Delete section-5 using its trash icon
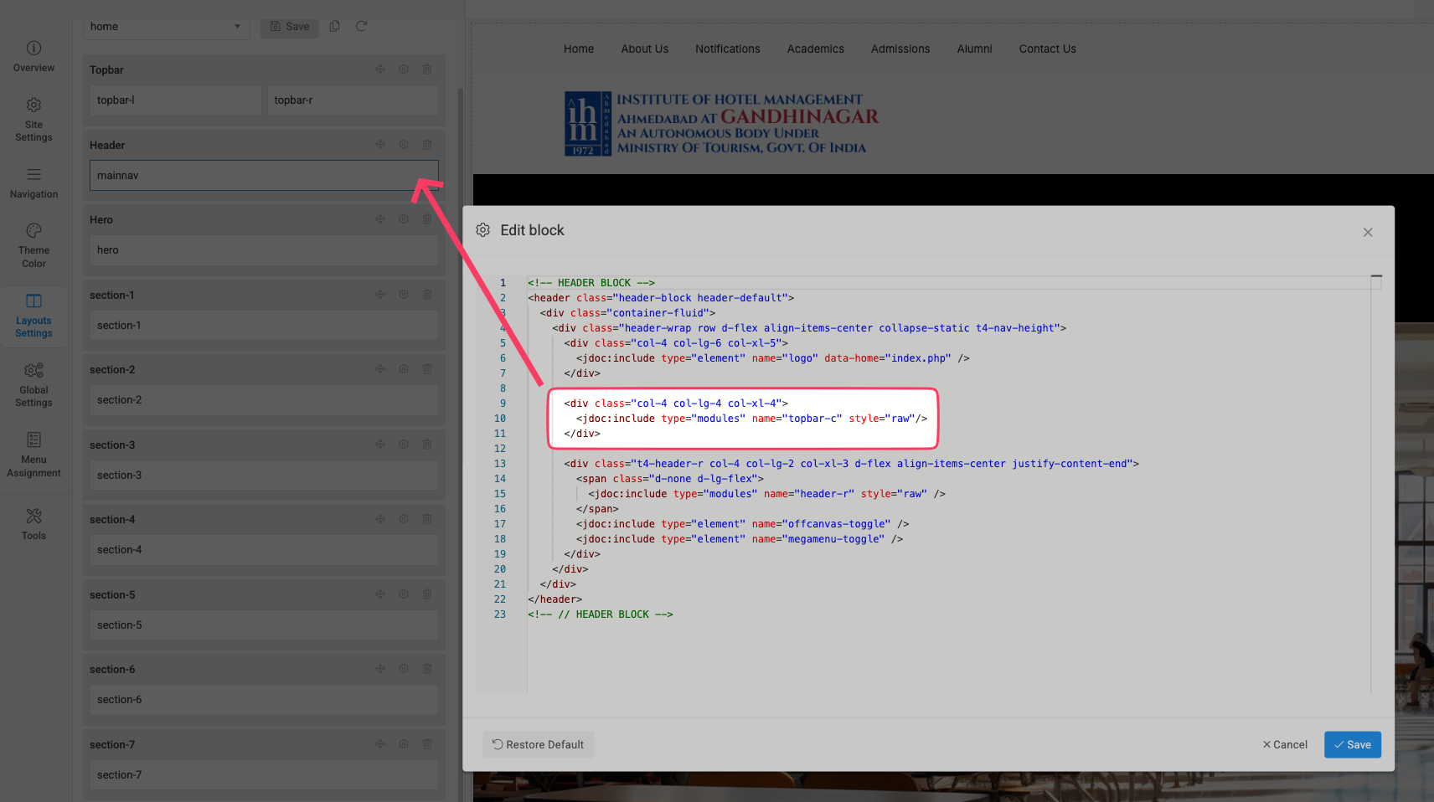The image size is (1434, 802). pyautogui.click(x=427, y=594)
